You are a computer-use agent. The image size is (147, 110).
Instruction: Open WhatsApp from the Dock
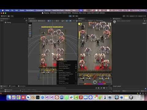coord(66,97)
